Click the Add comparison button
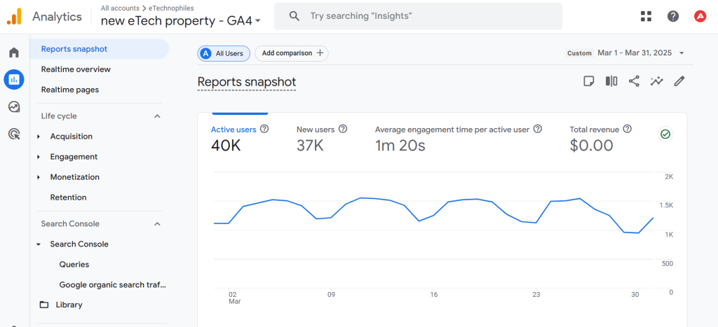This screenshot has height=327, width=718. pos(292,53)
